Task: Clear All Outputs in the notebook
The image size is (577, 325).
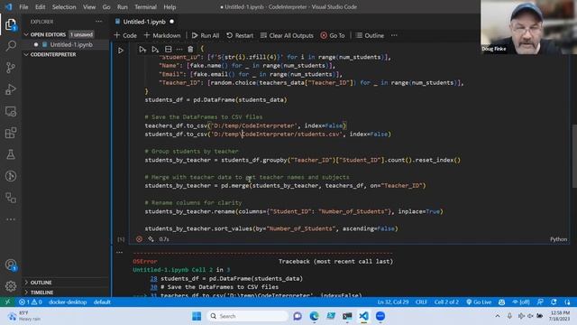Action: pyautogui.click(x=287, y=35)
